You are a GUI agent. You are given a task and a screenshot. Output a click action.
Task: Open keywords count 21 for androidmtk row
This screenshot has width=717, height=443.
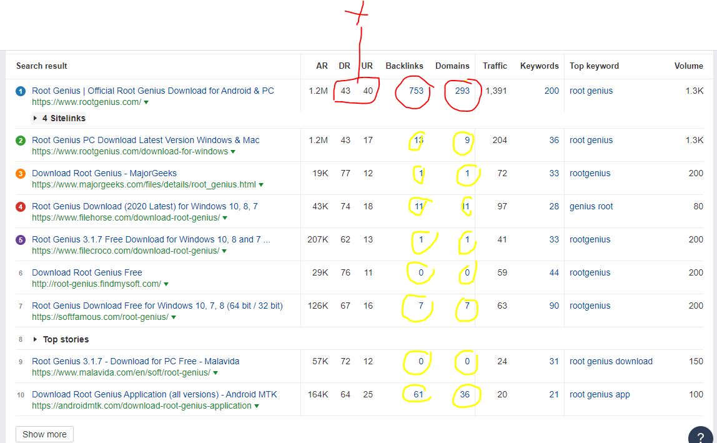[554, 394]
